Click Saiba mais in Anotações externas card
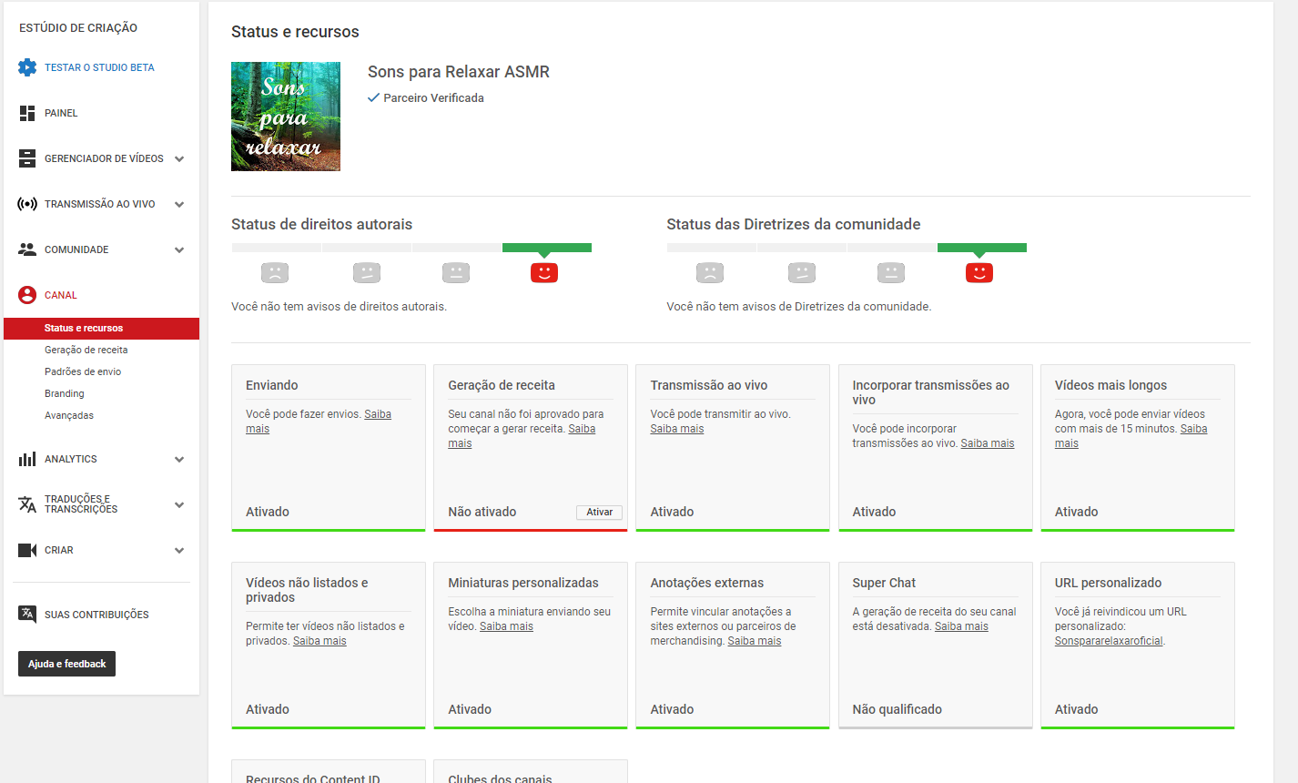1298x783 pixels. click(x=754, y=641)
